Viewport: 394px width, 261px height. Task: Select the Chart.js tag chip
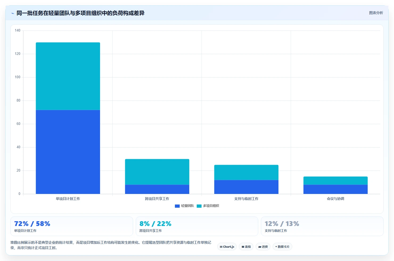pyautogui.click(x=227, y=247)
